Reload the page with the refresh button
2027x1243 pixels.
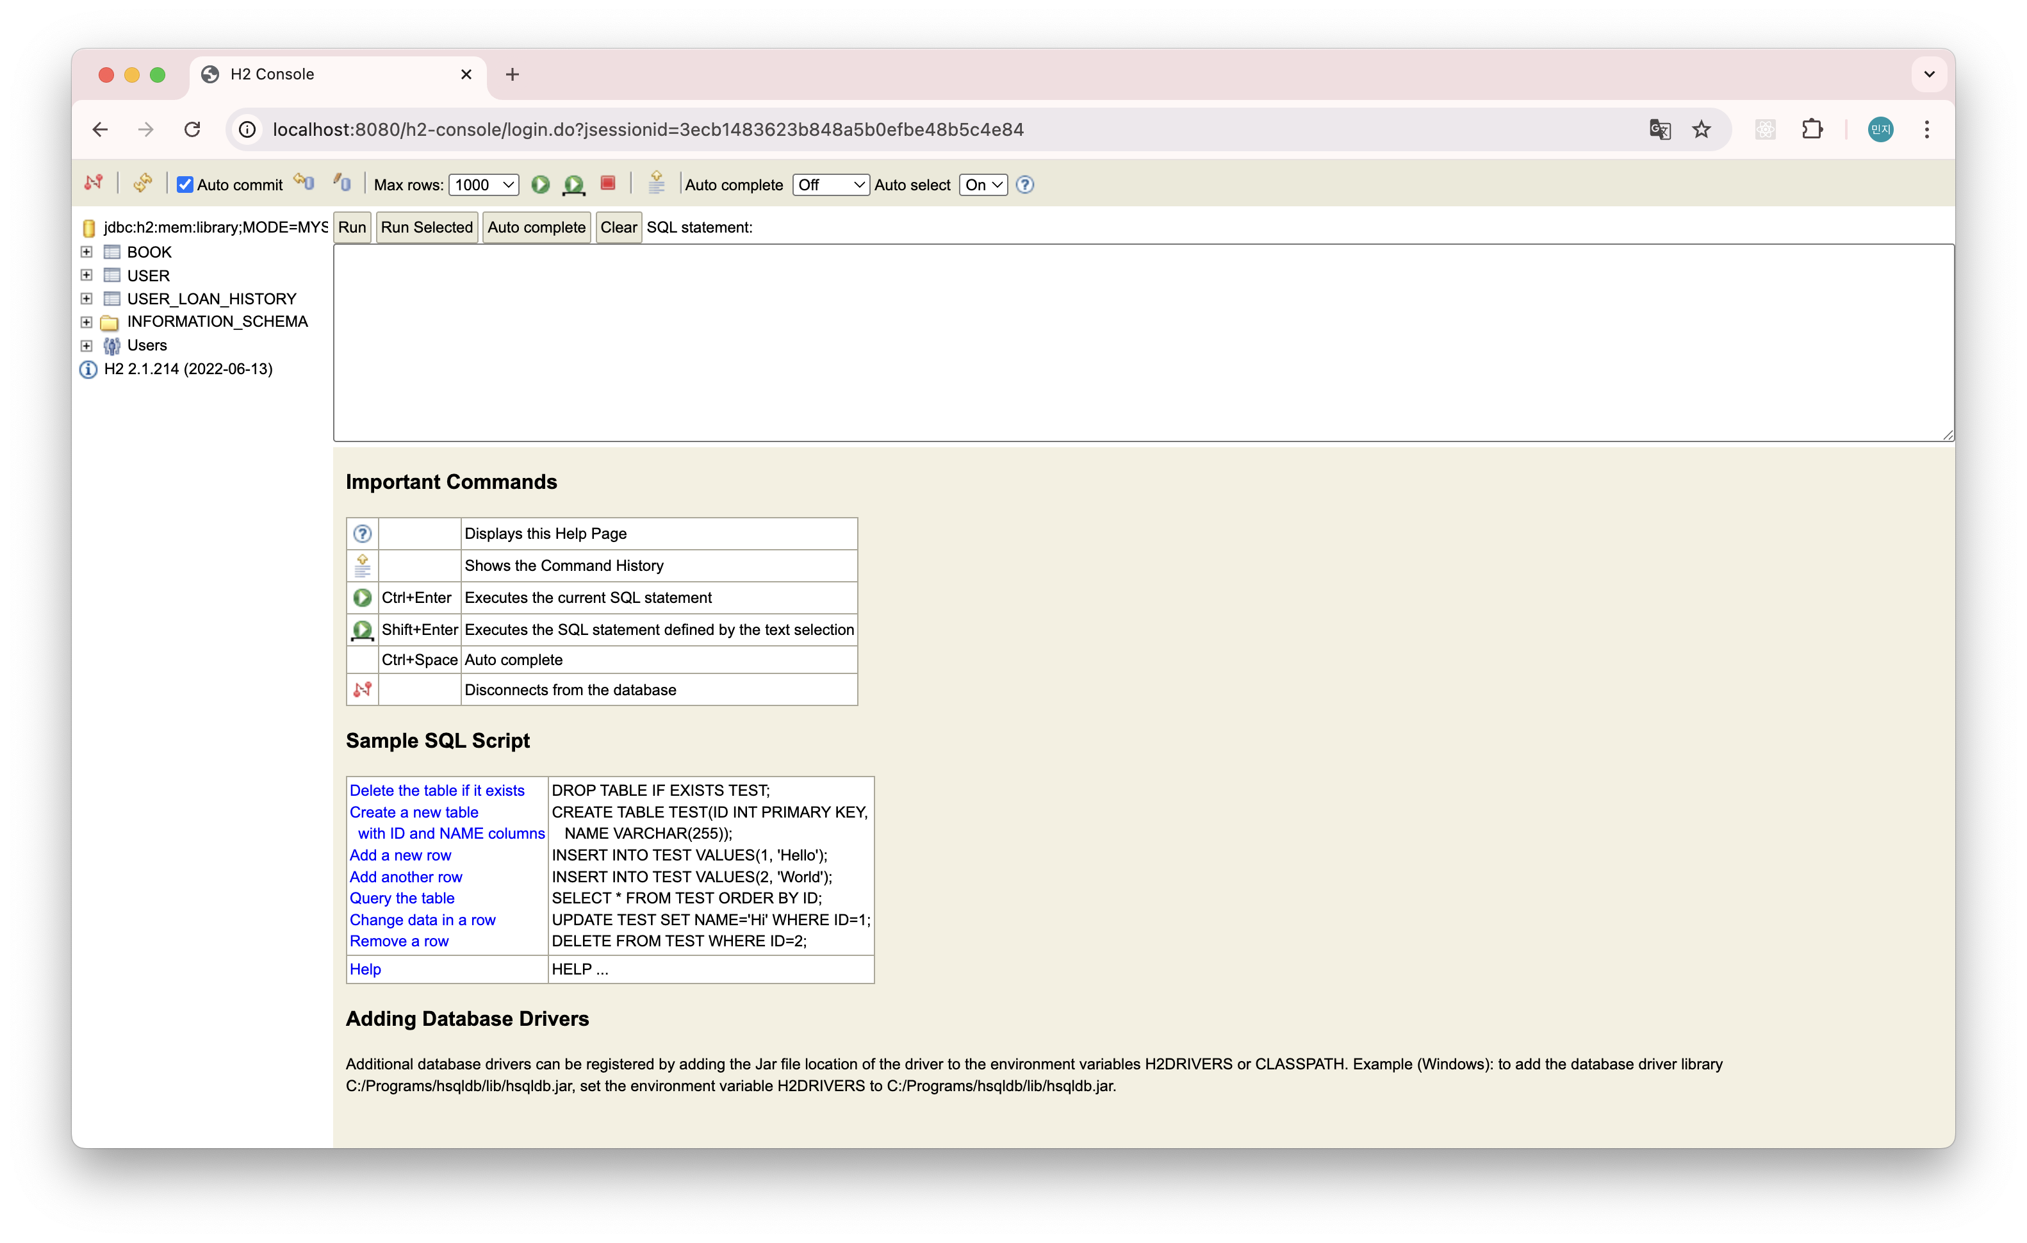(x=192, y=129)
